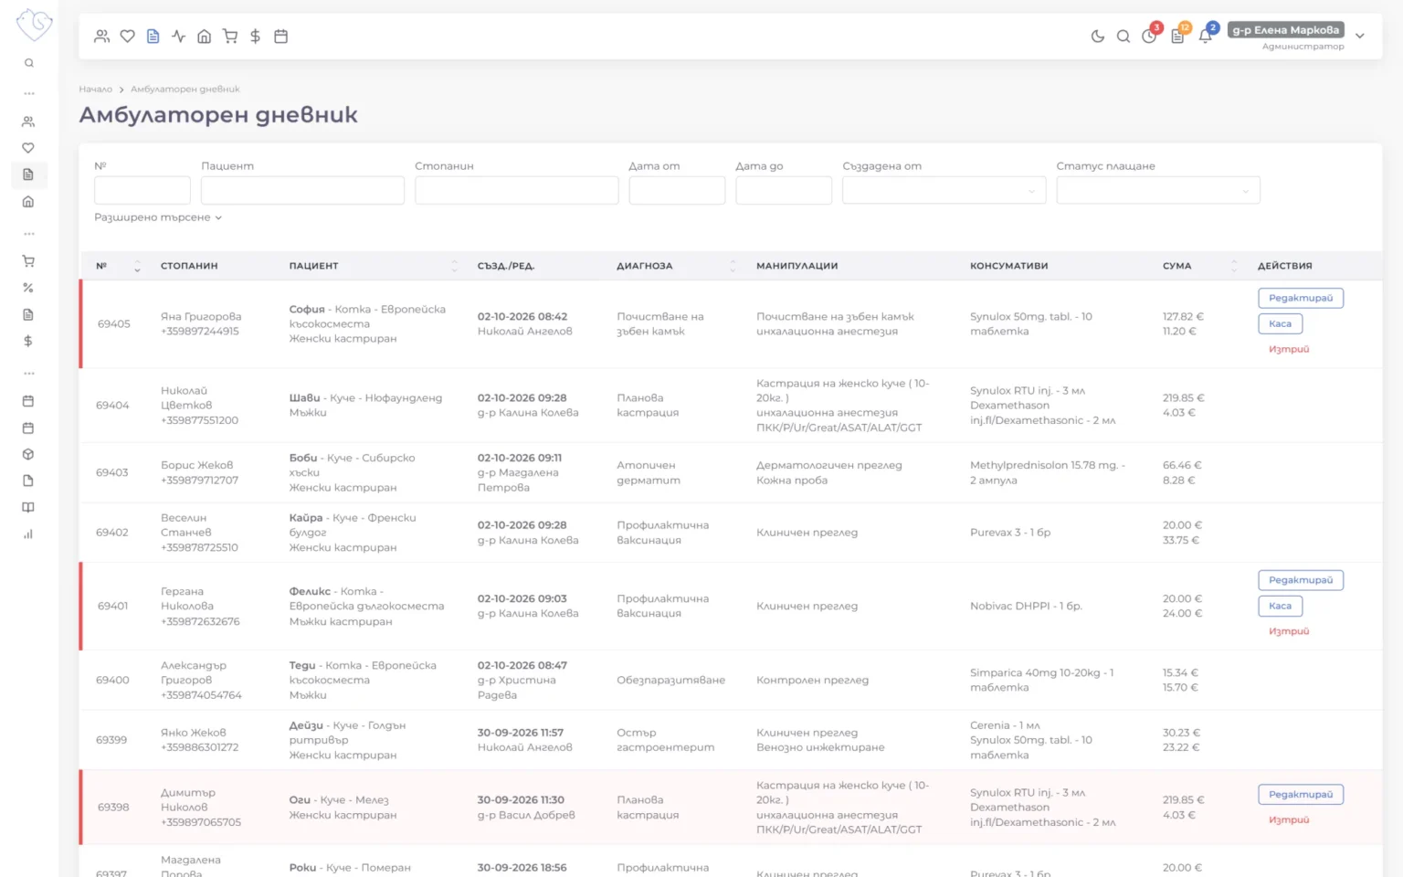Open the box package icon in the left sidebar
The width and height of the screenshot is (1403, 877).
(28, 454)
